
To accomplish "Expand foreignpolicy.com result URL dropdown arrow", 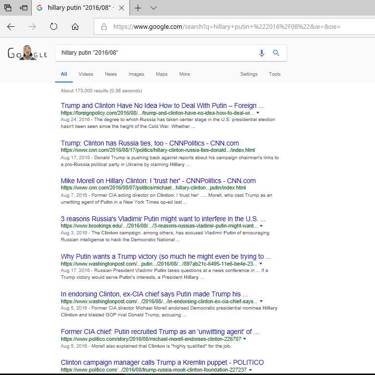I will click(258, 113).
